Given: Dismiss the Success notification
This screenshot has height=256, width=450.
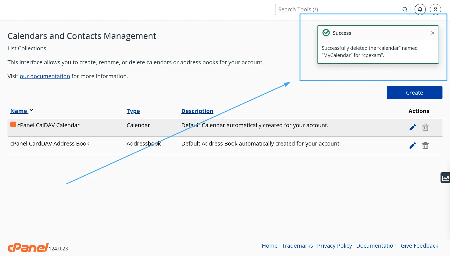Looking at the screenshot, I should [x=433, y=33].
